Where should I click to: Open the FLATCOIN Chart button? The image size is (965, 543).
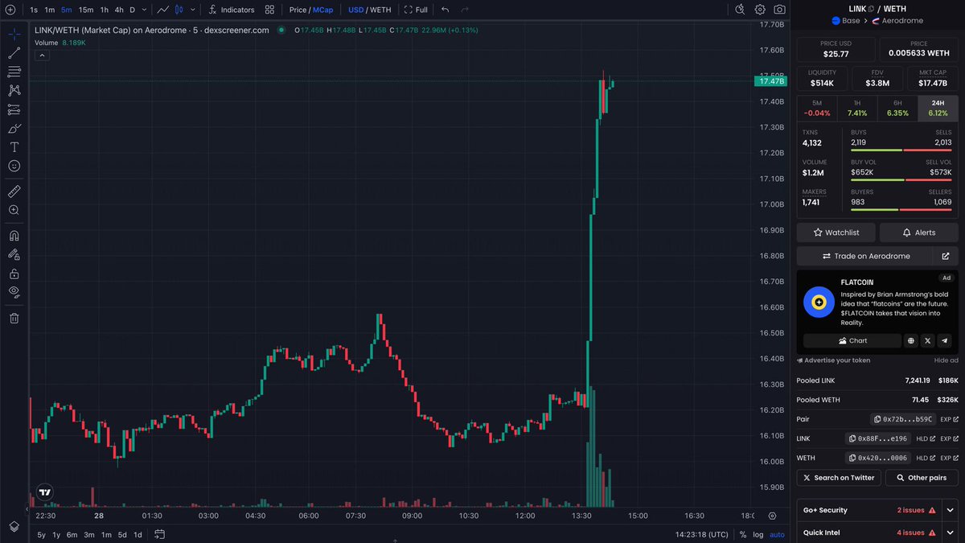(x=852, y=341)
